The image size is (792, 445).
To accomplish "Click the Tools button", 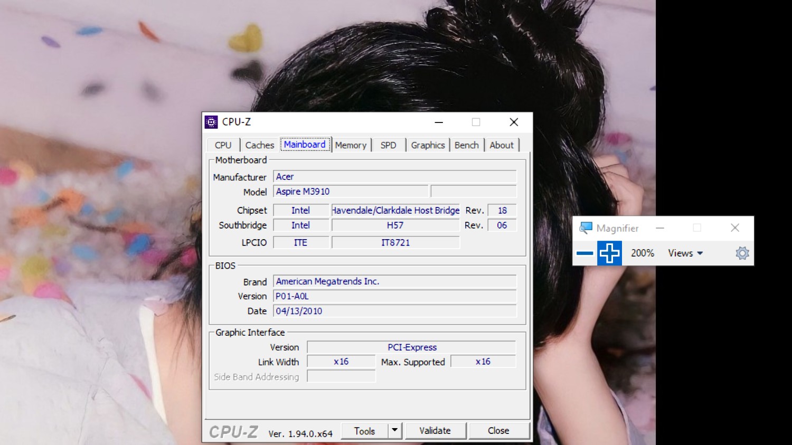I will pyautogui.click(x=364, y=431).
